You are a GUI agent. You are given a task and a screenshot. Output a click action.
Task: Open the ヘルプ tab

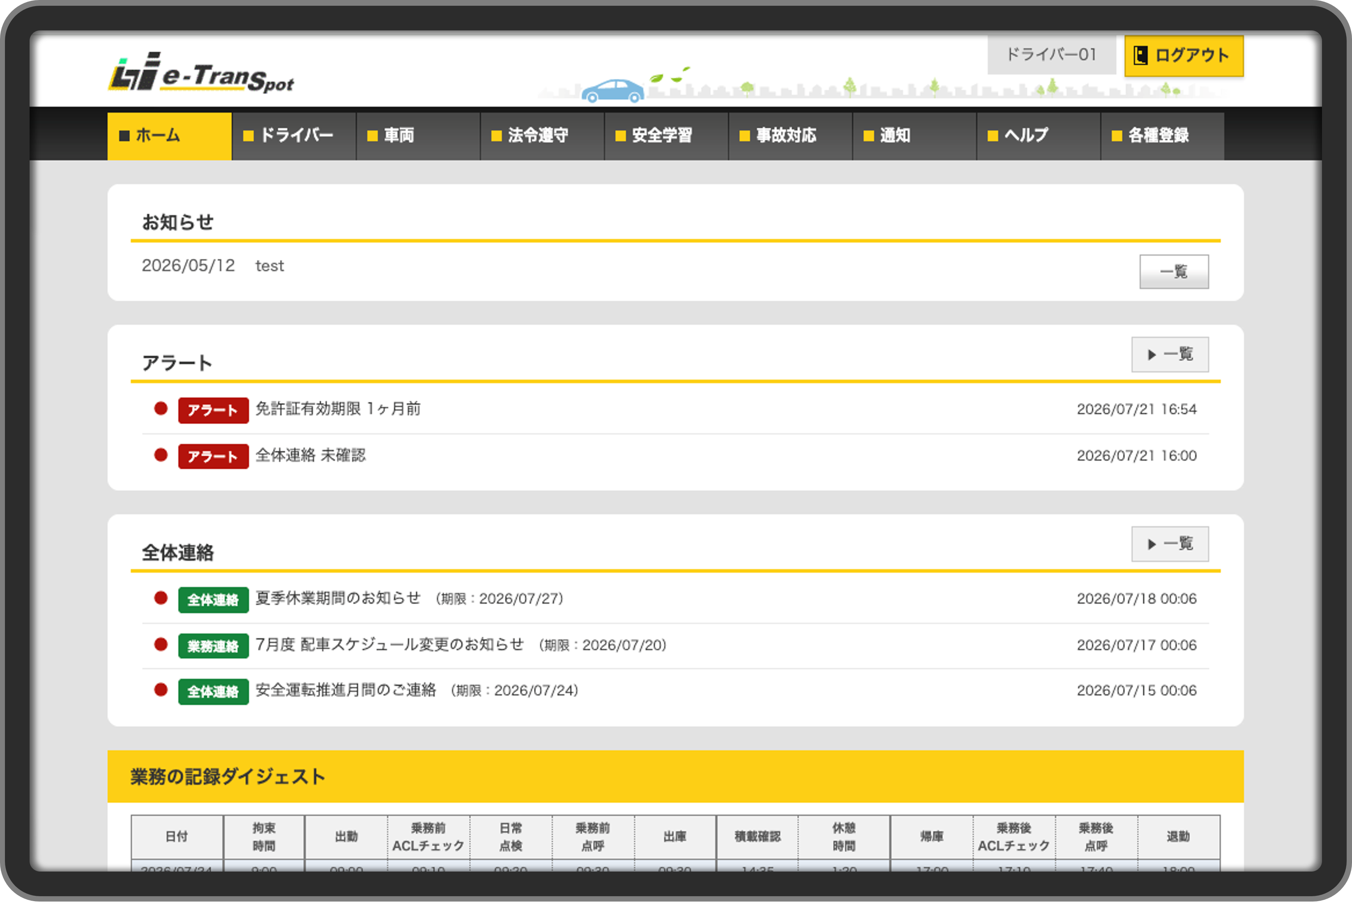coord(1039,136)
